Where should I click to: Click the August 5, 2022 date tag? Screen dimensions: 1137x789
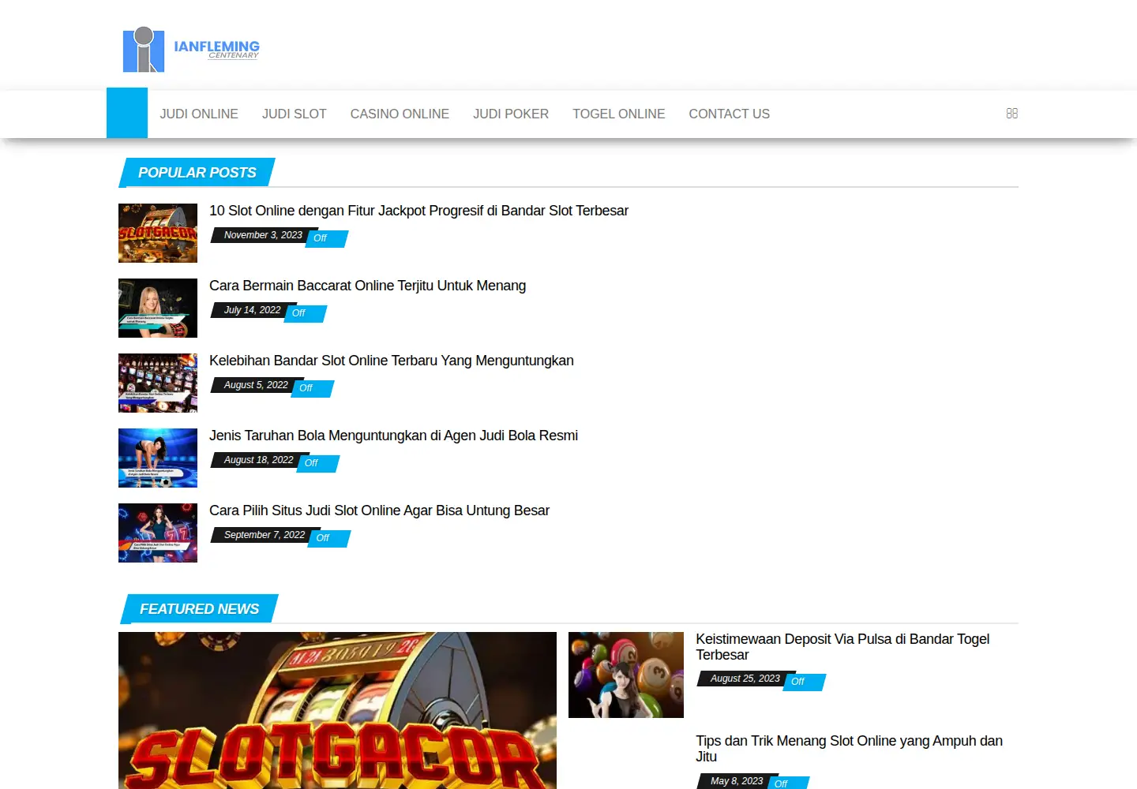256,385
